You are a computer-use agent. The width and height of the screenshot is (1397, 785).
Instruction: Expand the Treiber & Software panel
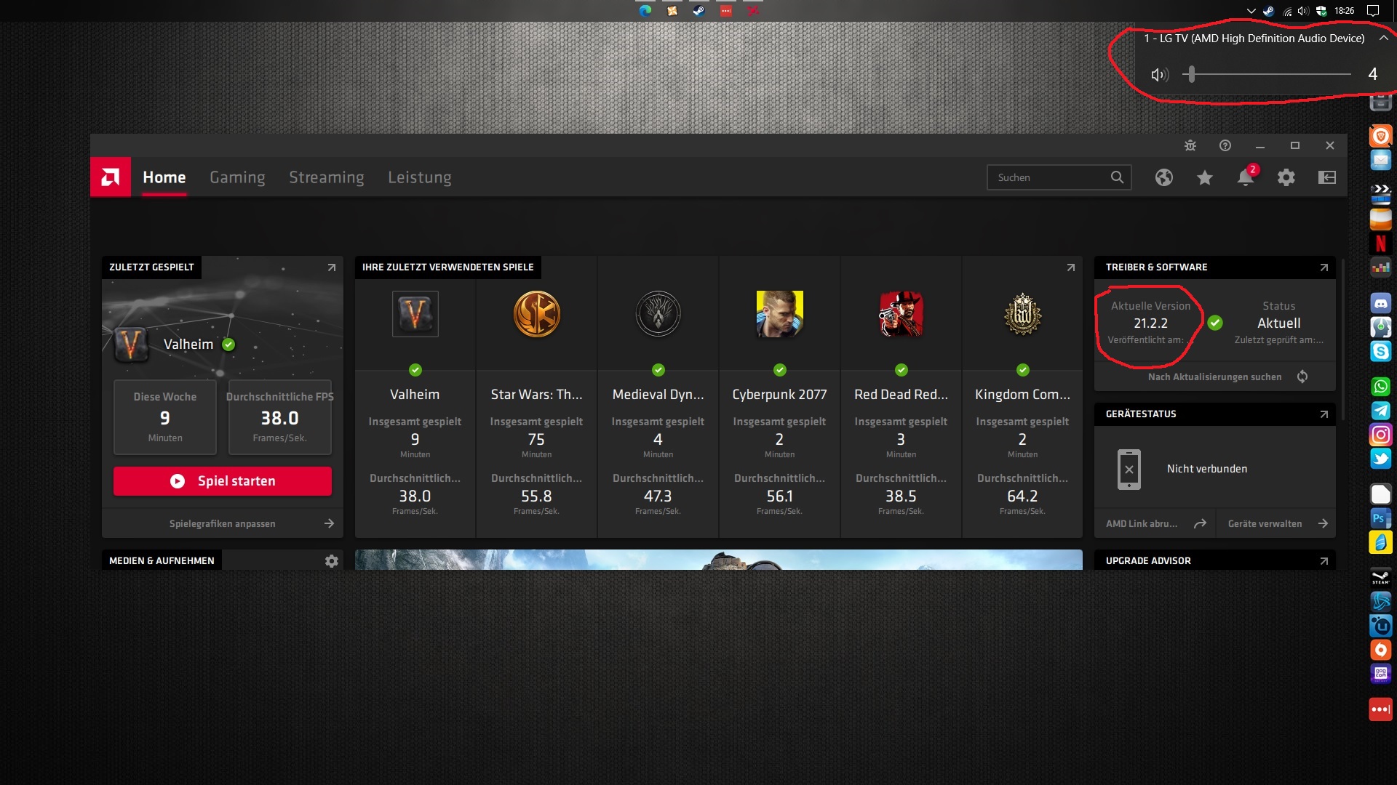(1324, 267)
